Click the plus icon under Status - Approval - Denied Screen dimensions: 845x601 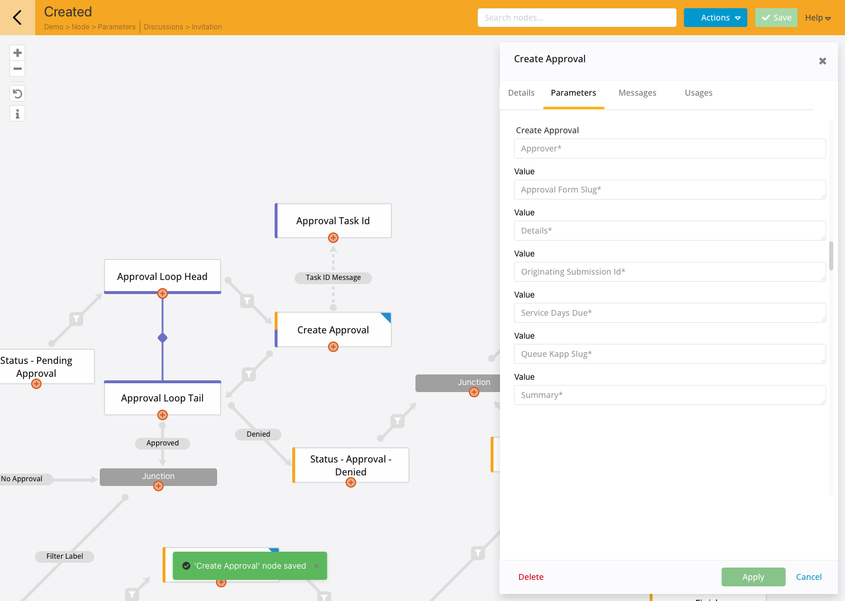click(x=350, y=482)
